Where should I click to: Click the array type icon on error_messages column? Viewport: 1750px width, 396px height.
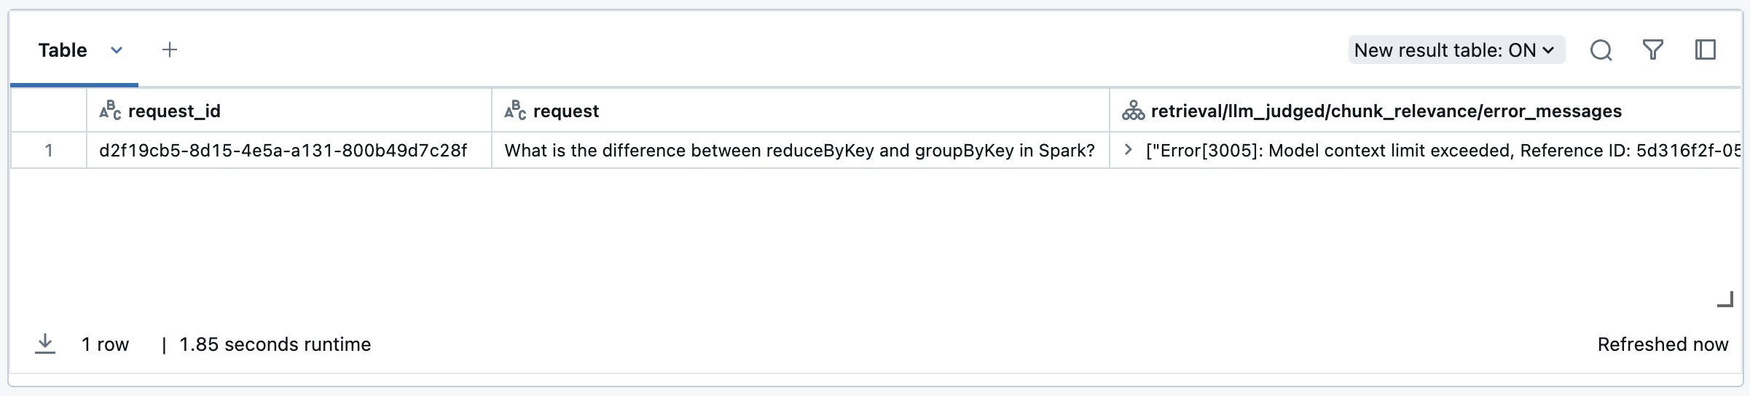coord(1133,111)
